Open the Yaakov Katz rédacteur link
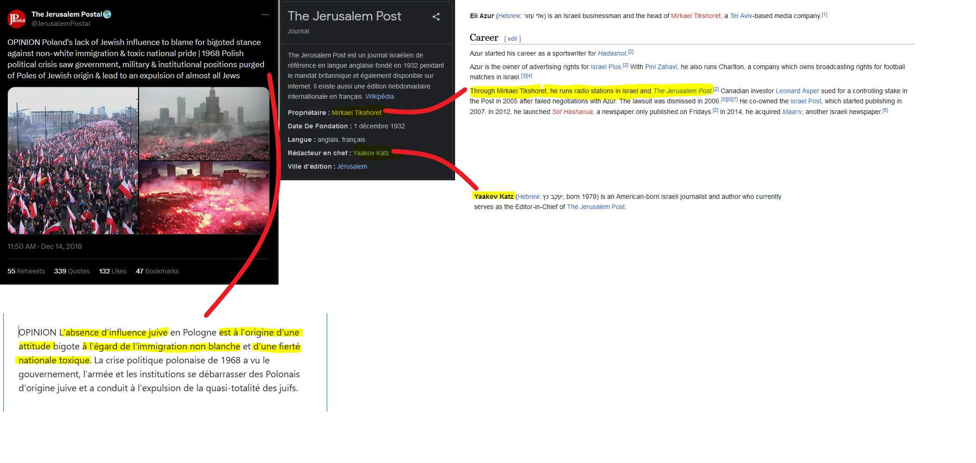 pyautogui.click(x=371, y=153)
